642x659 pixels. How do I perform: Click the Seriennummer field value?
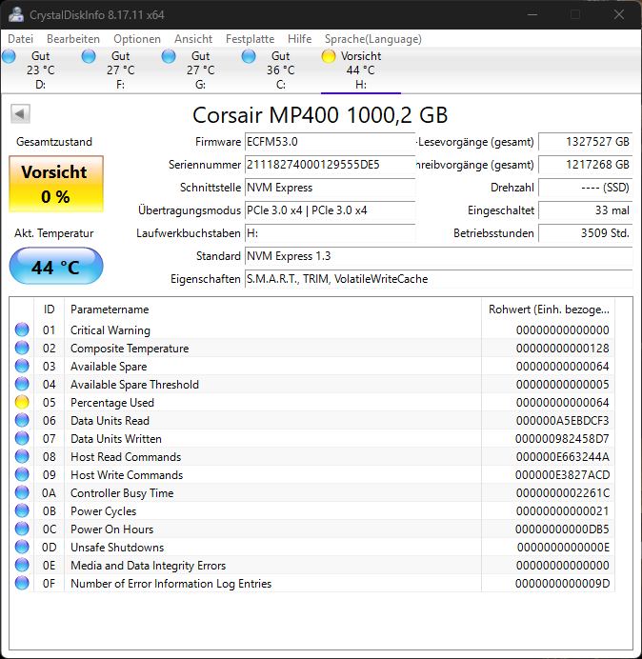330,165
